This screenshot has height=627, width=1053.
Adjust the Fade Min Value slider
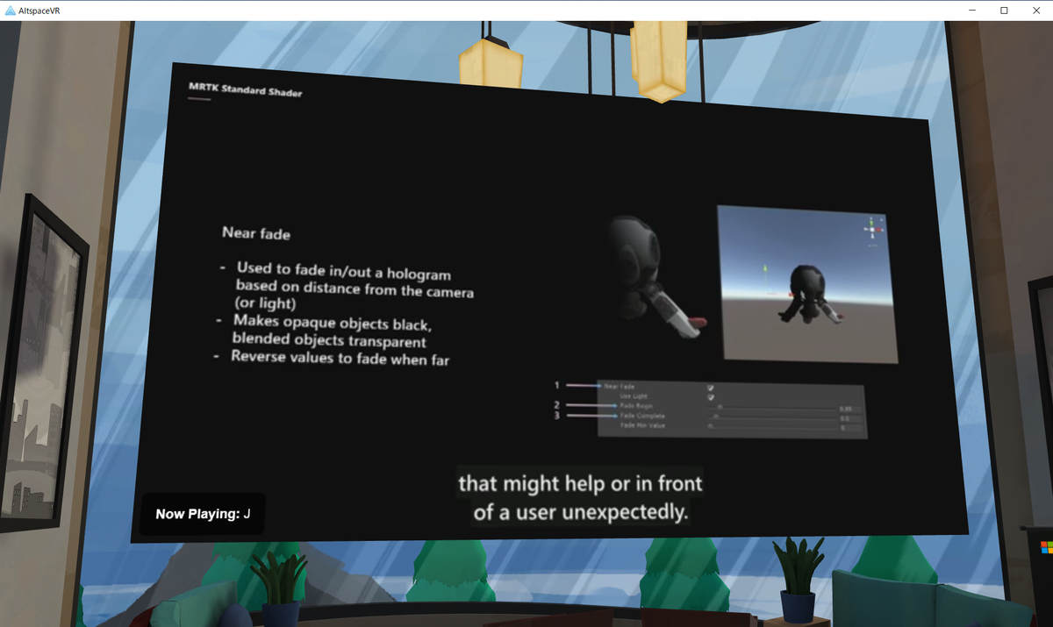[x=771, y=427]
